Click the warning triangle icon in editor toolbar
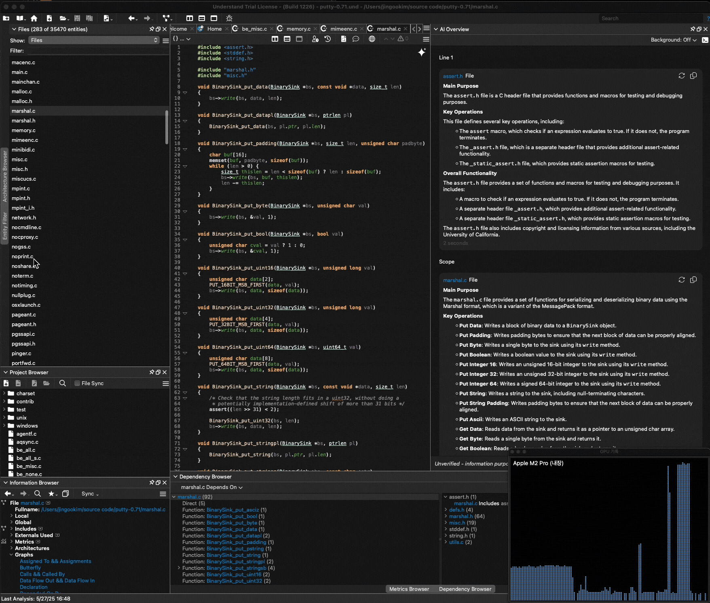Image resolution: width=710 pixels, height=603 pixels. 401,39
